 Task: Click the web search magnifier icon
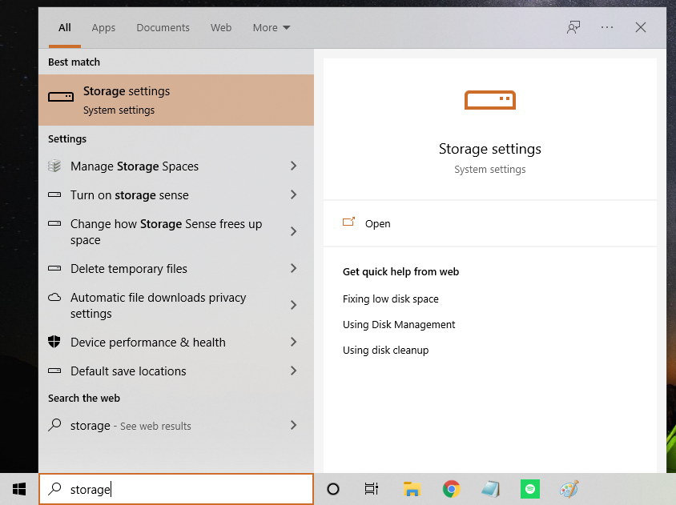(54, 425)
